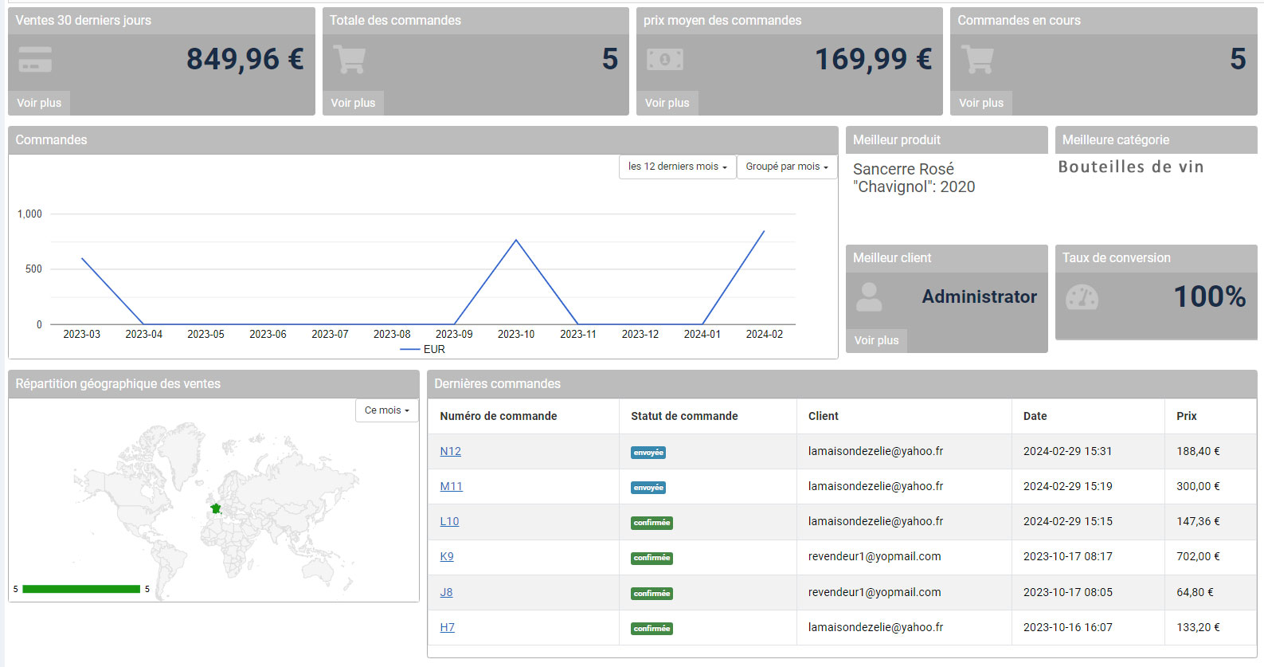Click date '2024-02-29 15:15' cell

pyautogui.click(x=1068, y=521)
